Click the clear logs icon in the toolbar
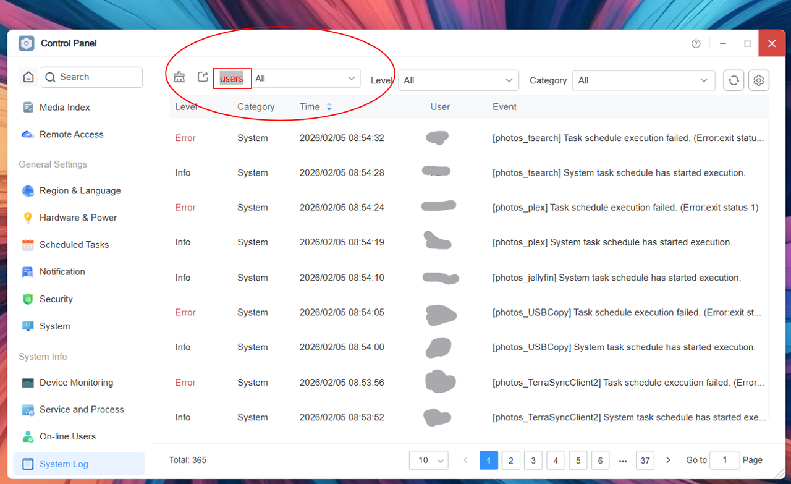The image size is (791, 484). pos(179,77)
